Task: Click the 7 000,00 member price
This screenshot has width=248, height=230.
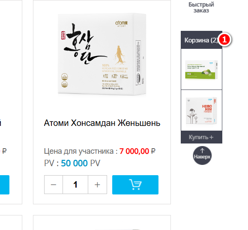Action: tap(134, 151)
